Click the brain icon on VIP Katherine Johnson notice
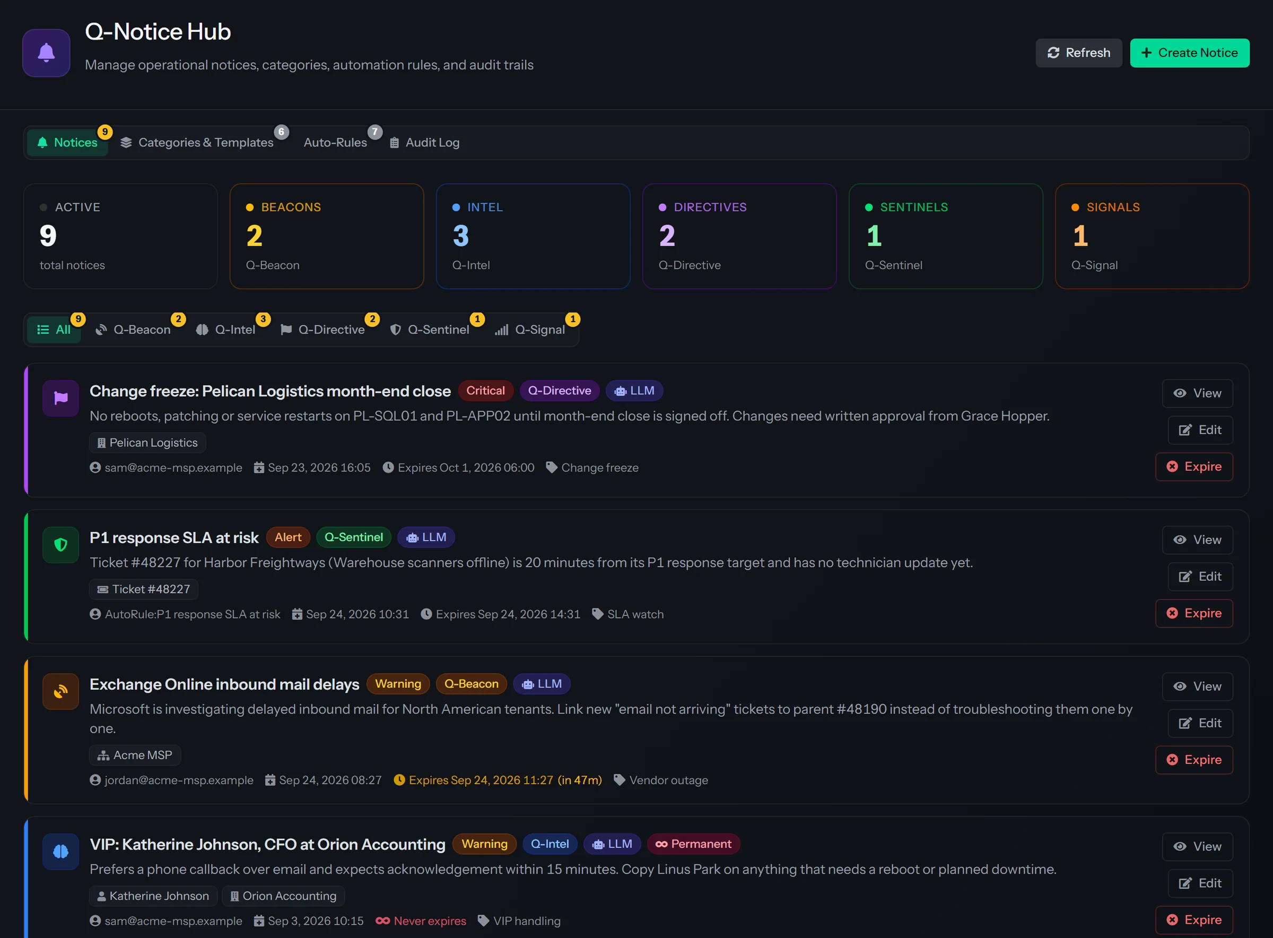Screen dimensions: 1273x938 click(x=60, y=851)
